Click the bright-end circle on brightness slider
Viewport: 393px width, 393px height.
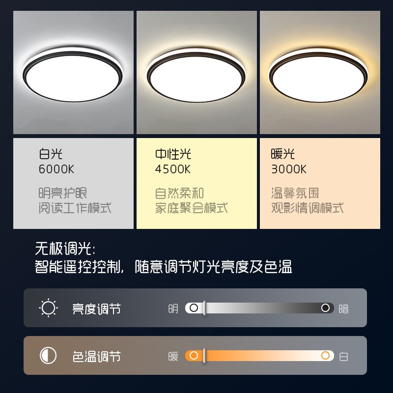pyautogui.click(x=194, y=308)
